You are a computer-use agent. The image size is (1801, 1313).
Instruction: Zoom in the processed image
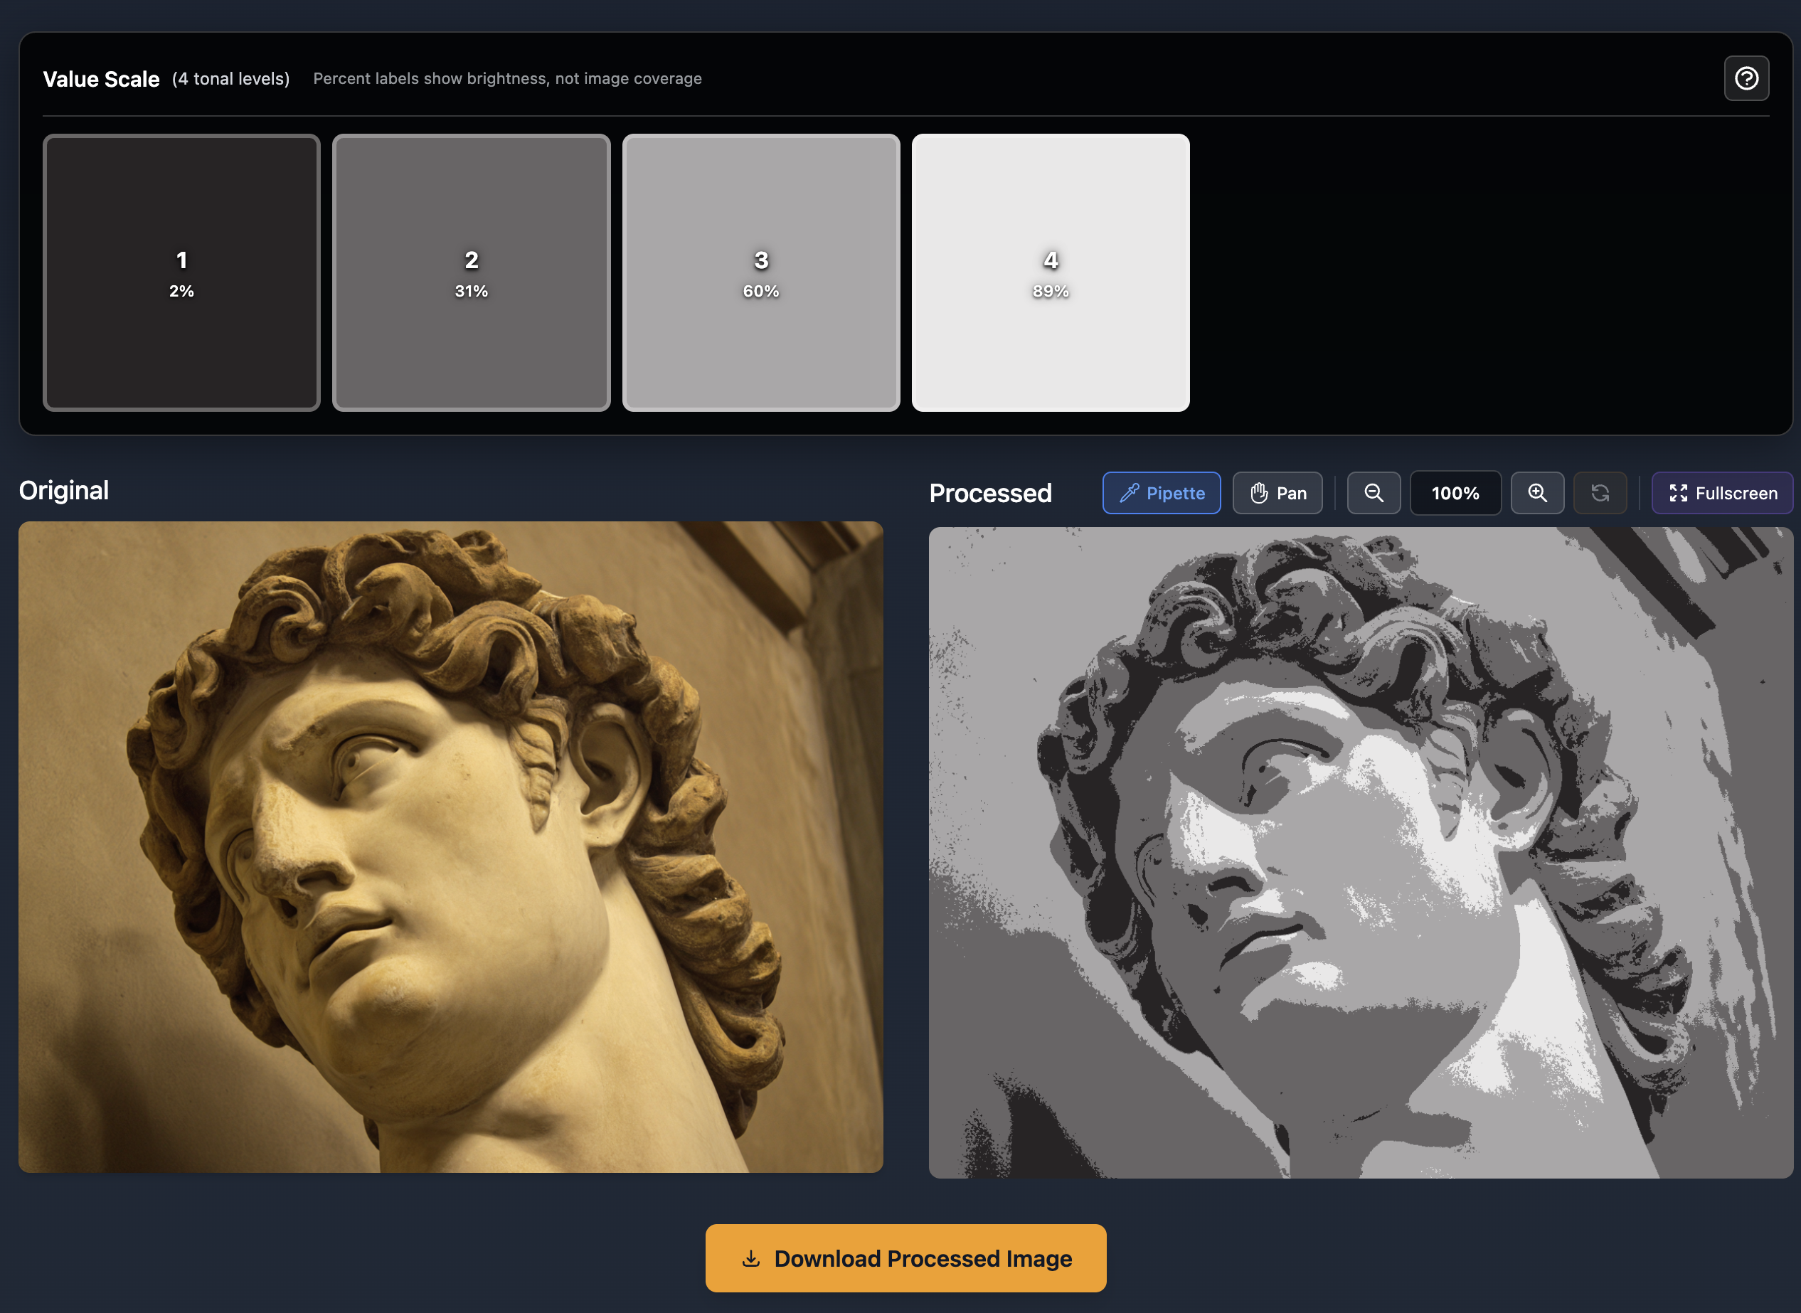tap(1536, 493)
